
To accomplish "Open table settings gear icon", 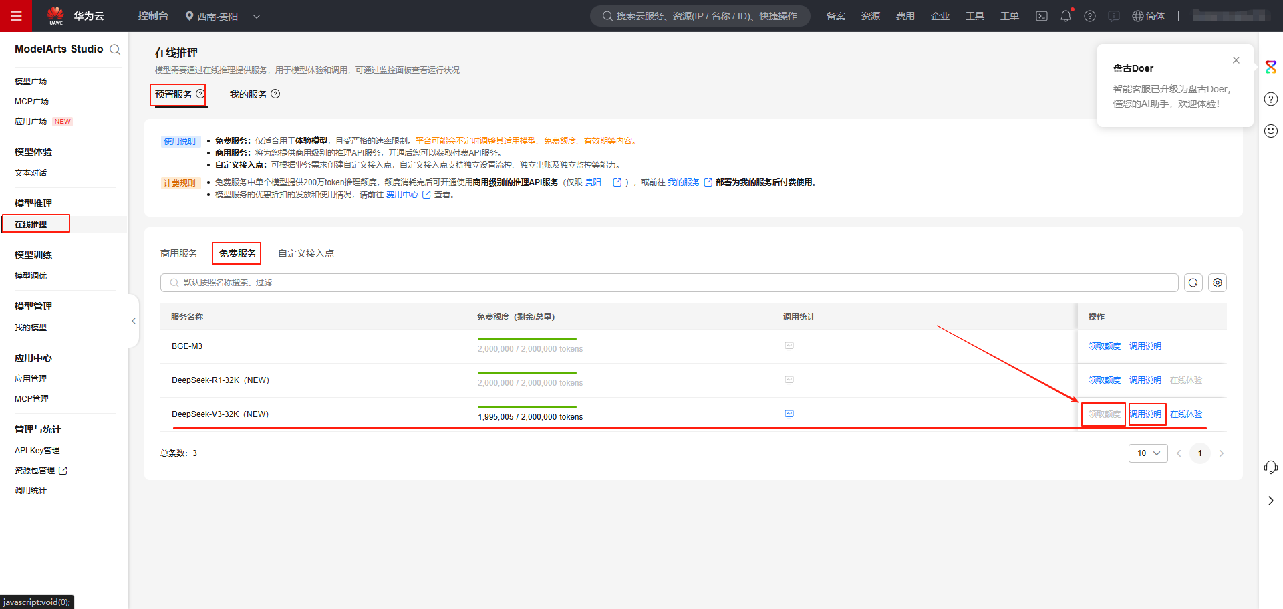I will click(1218, 283).
